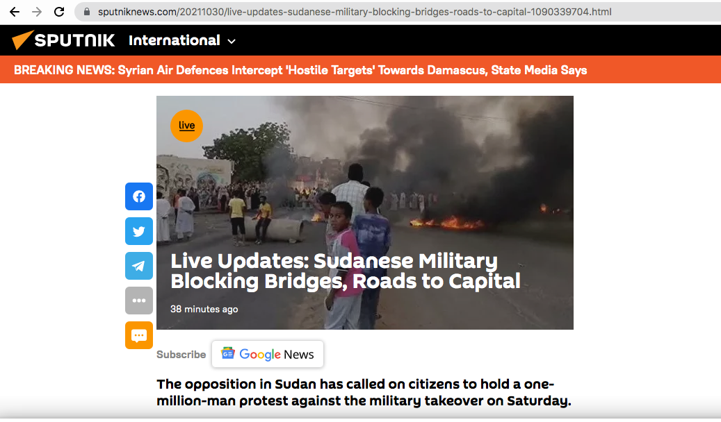Click the browser back arrow
The height and width of the screenshot is (422, 721).
pos(15,12)
